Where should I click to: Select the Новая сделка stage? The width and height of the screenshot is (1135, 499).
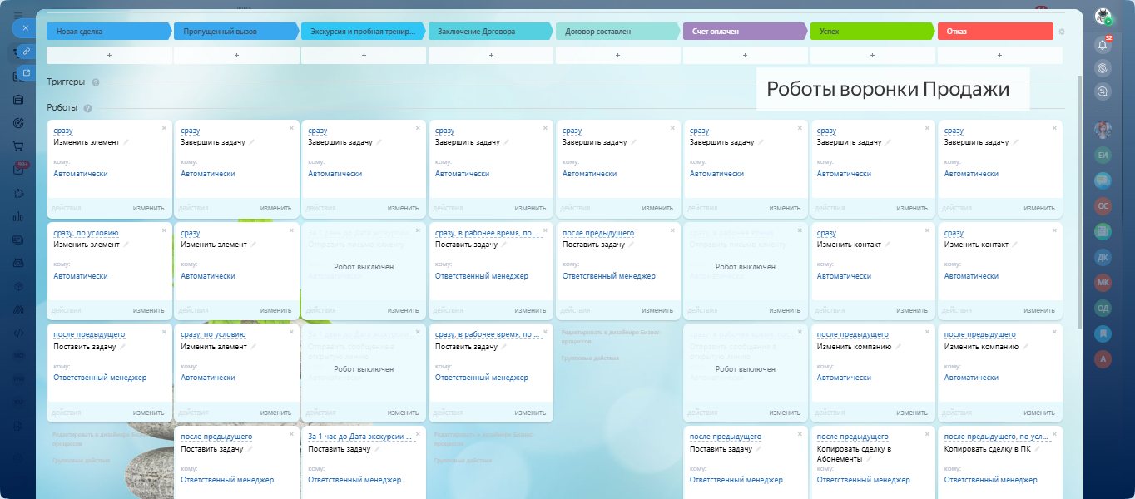coord(109,32)
